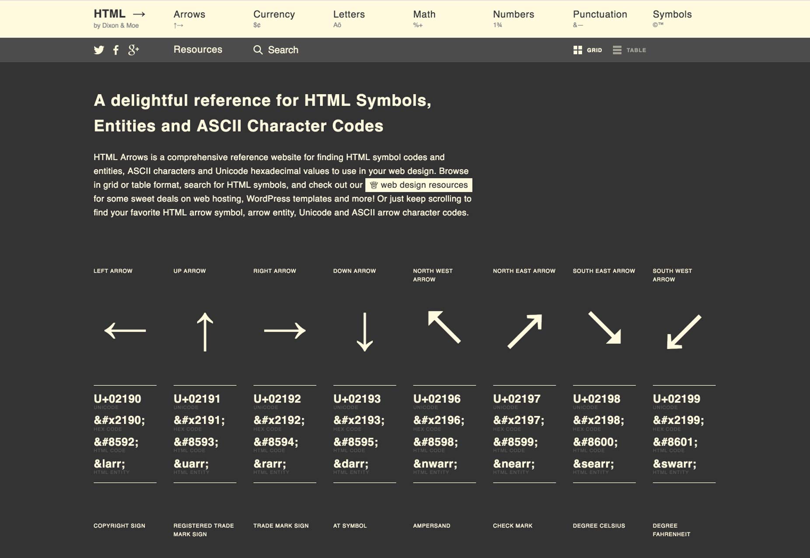Screen dimensions: 810x558
Task: Select HTML entity &uarr;
Action: click(x=191, y=464)
